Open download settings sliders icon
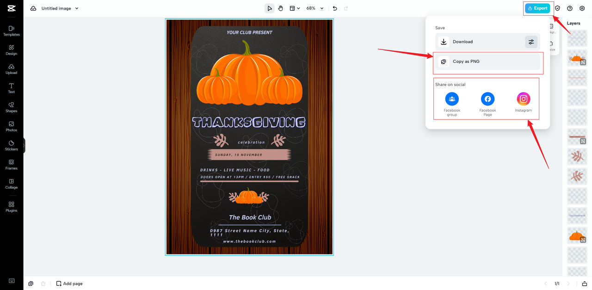This screenshot has width=592, height=290. [x=531, y=42]
